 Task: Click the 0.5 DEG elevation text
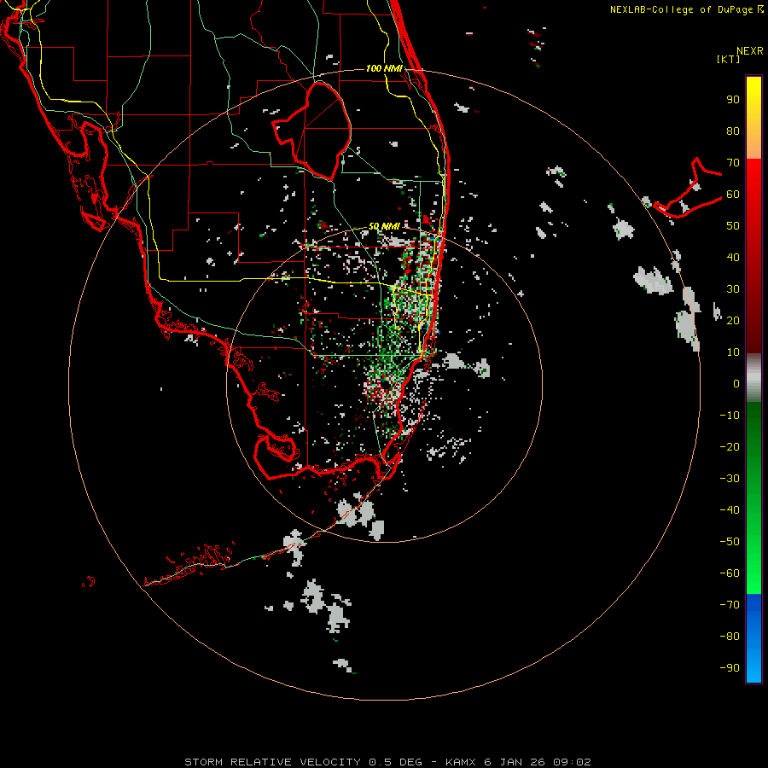point(395,762)
